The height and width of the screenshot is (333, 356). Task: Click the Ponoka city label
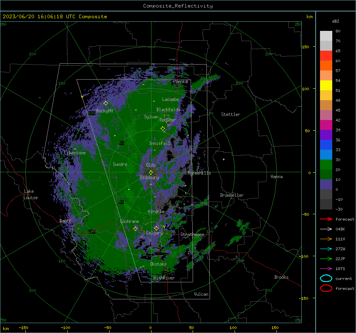click(180, 82)
